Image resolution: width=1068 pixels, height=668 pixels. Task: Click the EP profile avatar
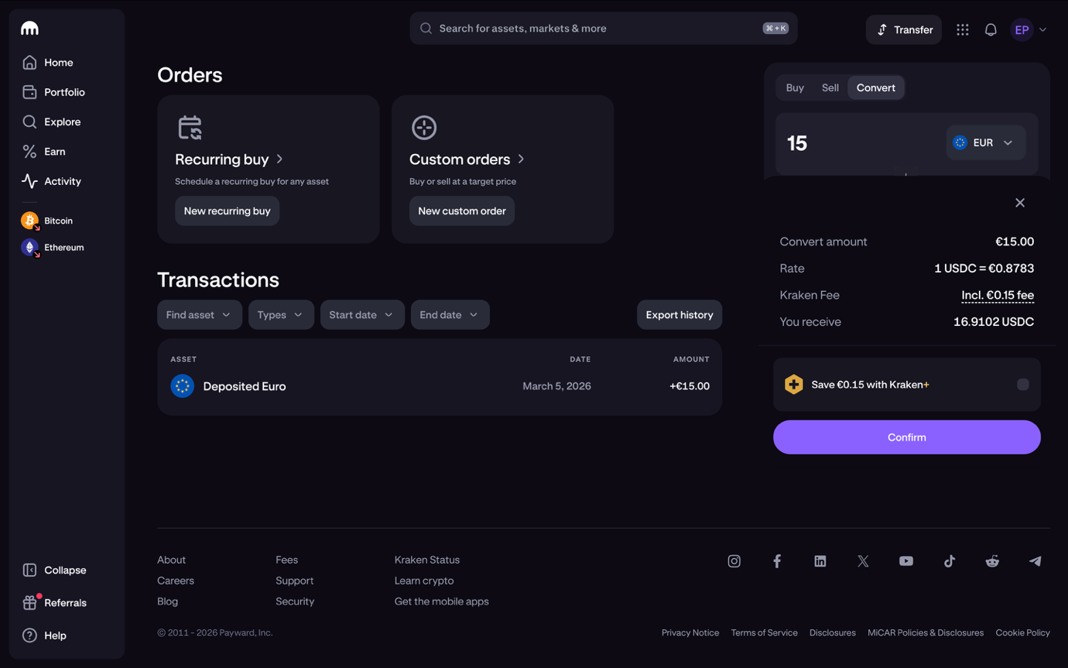1022,29
